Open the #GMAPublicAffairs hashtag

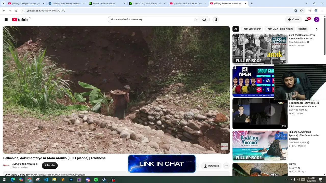coord(41,175)
